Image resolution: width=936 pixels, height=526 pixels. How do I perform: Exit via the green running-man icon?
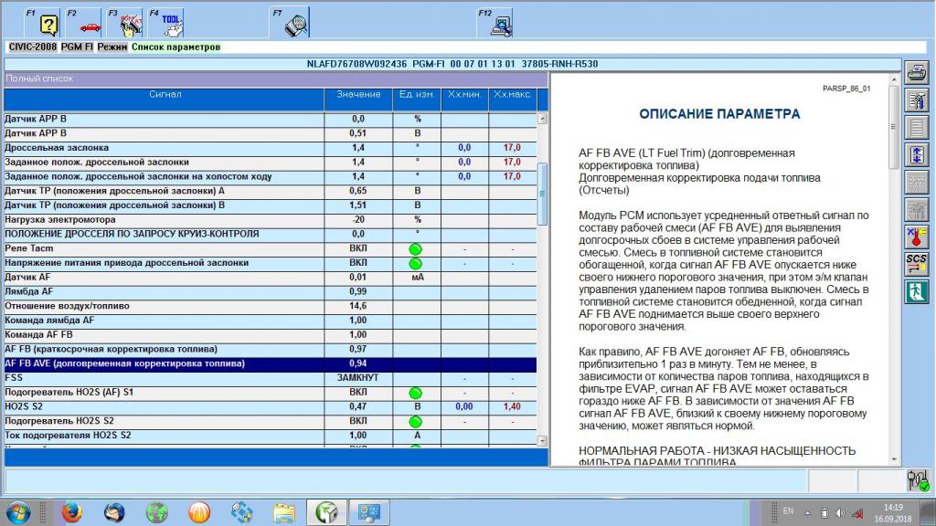[x=916, y=291]
